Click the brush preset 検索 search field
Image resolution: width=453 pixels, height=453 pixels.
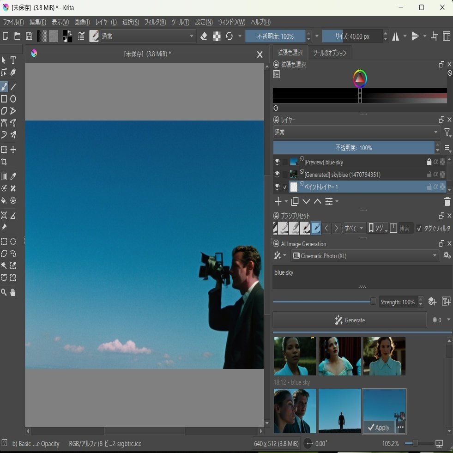[405, 228]
